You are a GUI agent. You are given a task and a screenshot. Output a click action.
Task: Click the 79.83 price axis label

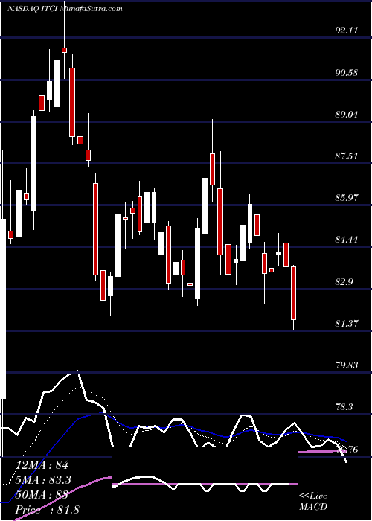(347, 365)
